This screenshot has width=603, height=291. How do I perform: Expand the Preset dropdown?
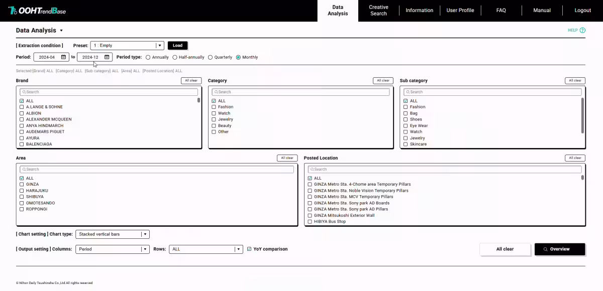click(x=160, y=46)
